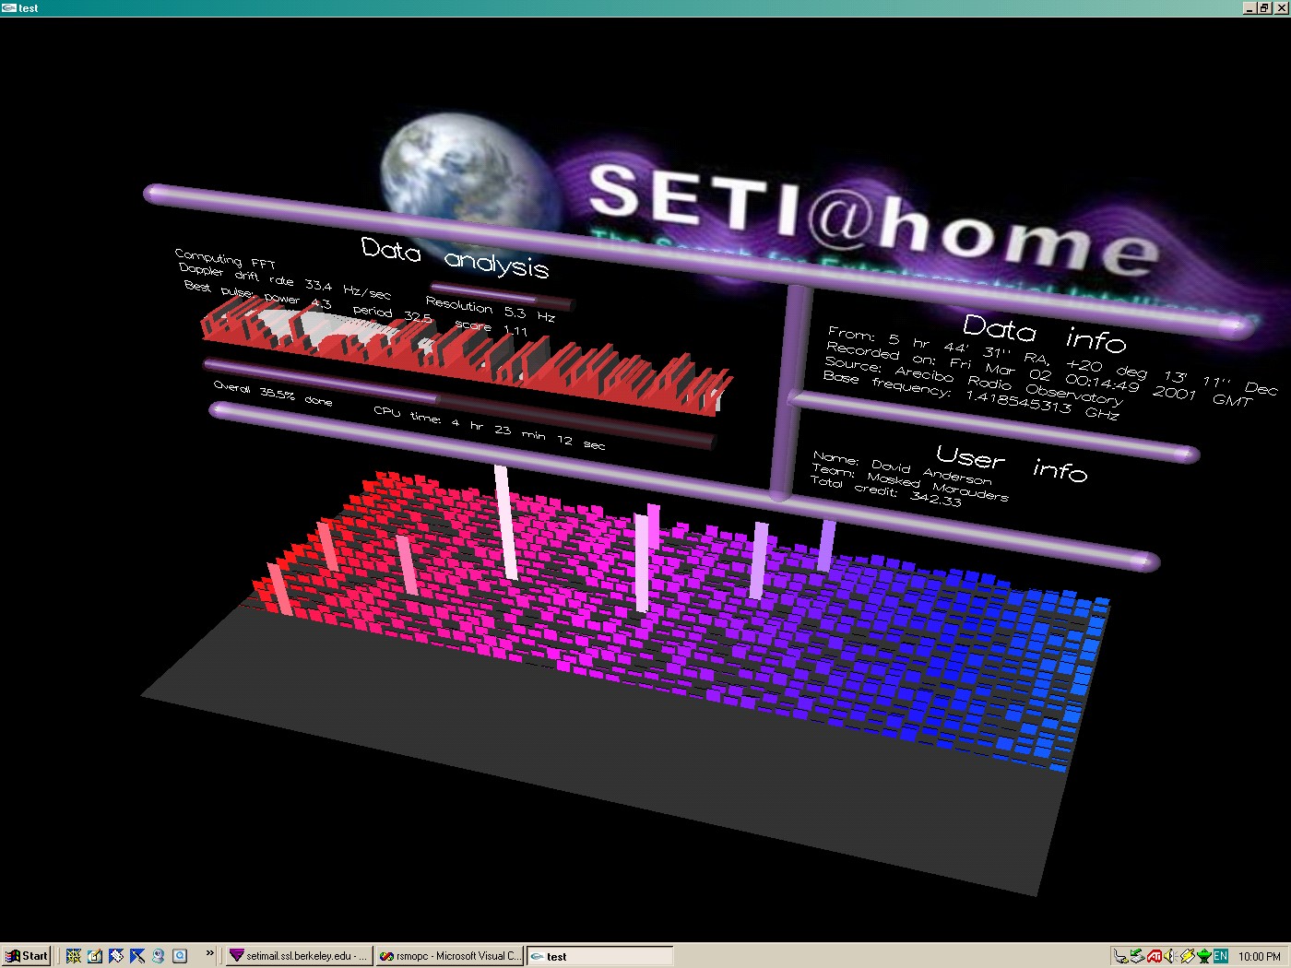
Task: Click the 10:00 PM system clock
Action: click(x=1259, y=956)
